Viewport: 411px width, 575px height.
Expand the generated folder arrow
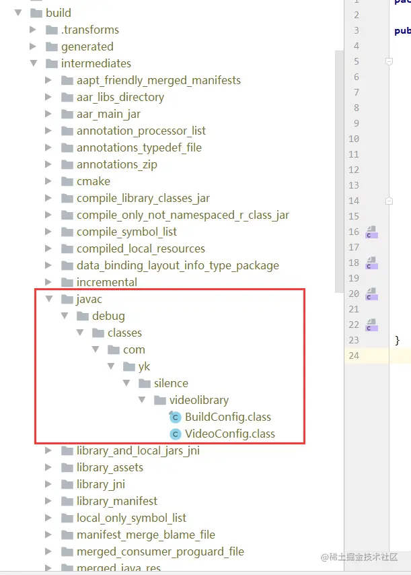(x=33, y=46)
